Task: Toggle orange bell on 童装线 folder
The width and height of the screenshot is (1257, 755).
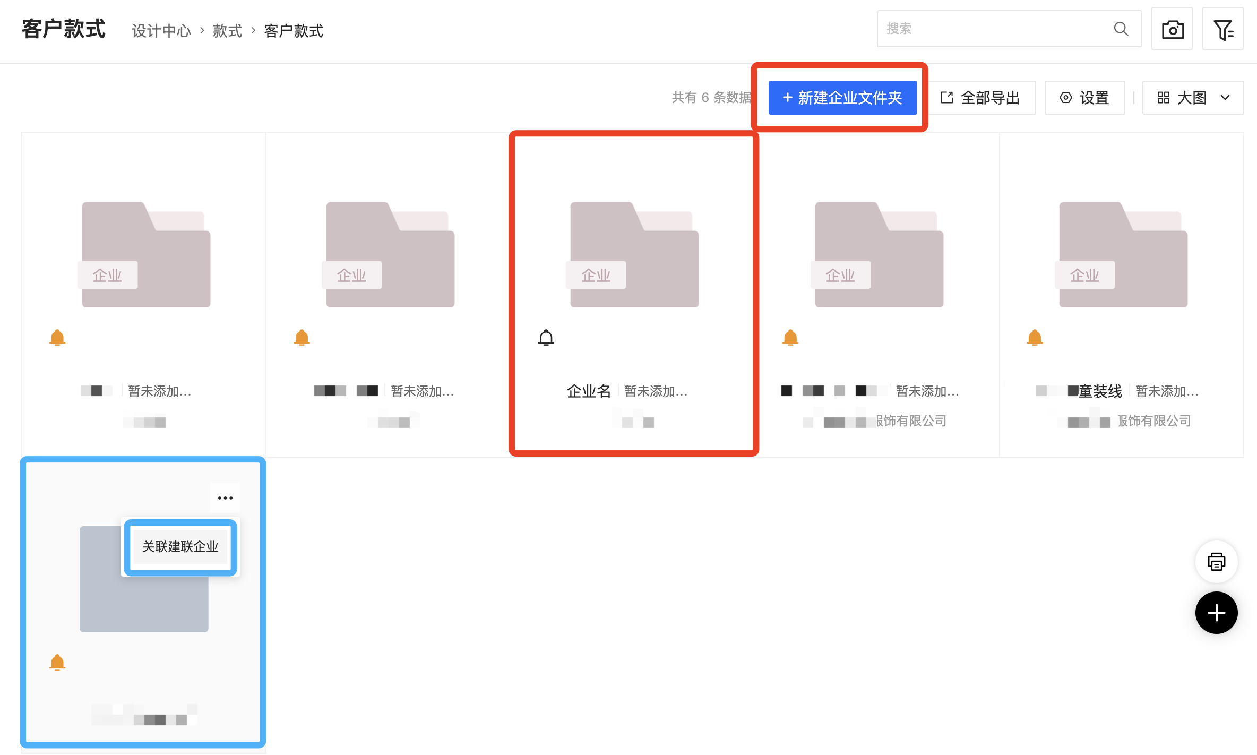Action: [x=1035, y=338]
